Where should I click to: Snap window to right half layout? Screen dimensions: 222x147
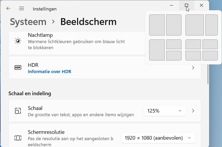pos(174,25)
